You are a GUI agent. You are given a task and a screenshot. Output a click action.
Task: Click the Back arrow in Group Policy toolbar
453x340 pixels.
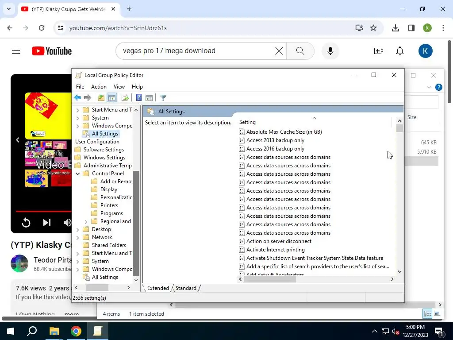tap(77, 98)
